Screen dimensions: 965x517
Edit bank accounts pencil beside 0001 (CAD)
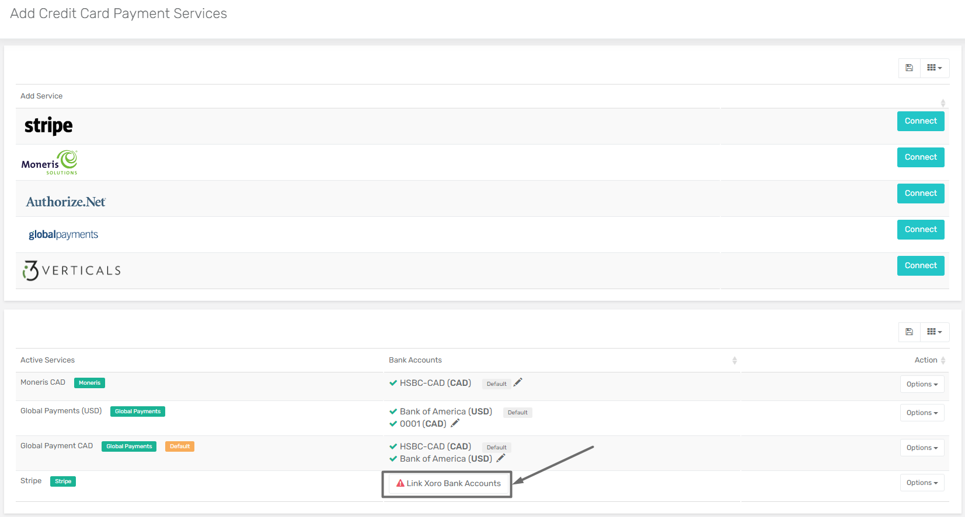tap(455, 423)
